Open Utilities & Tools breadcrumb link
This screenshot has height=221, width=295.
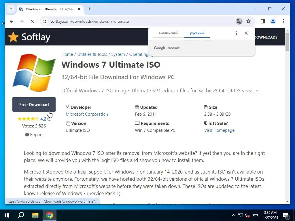tap(92, 54)
